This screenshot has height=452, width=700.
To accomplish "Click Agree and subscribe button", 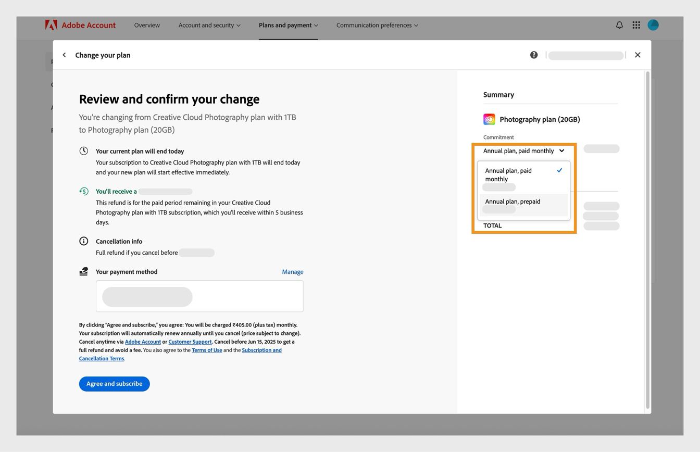I will (x=114, y=384).
